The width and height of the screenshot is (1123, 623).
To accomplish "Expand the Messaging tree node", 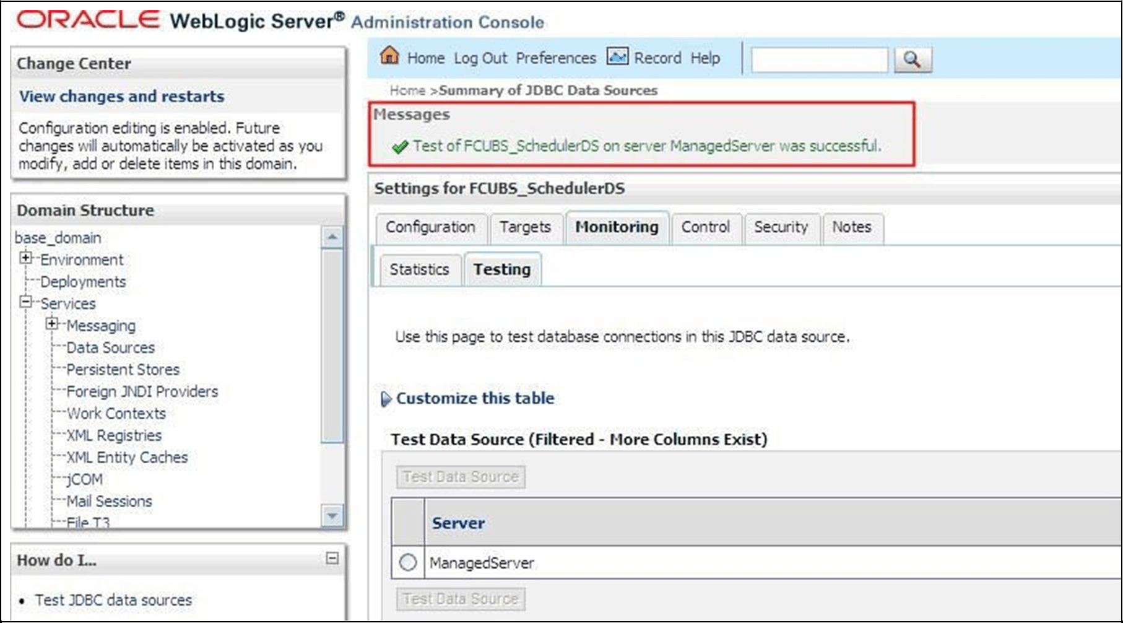I will pyautogui.click(x=52, y=324).
